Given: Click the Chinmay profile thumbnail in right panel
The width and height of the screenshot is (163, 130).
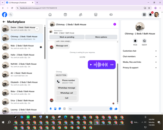Looking at the screenshot, I should point(140,27).
